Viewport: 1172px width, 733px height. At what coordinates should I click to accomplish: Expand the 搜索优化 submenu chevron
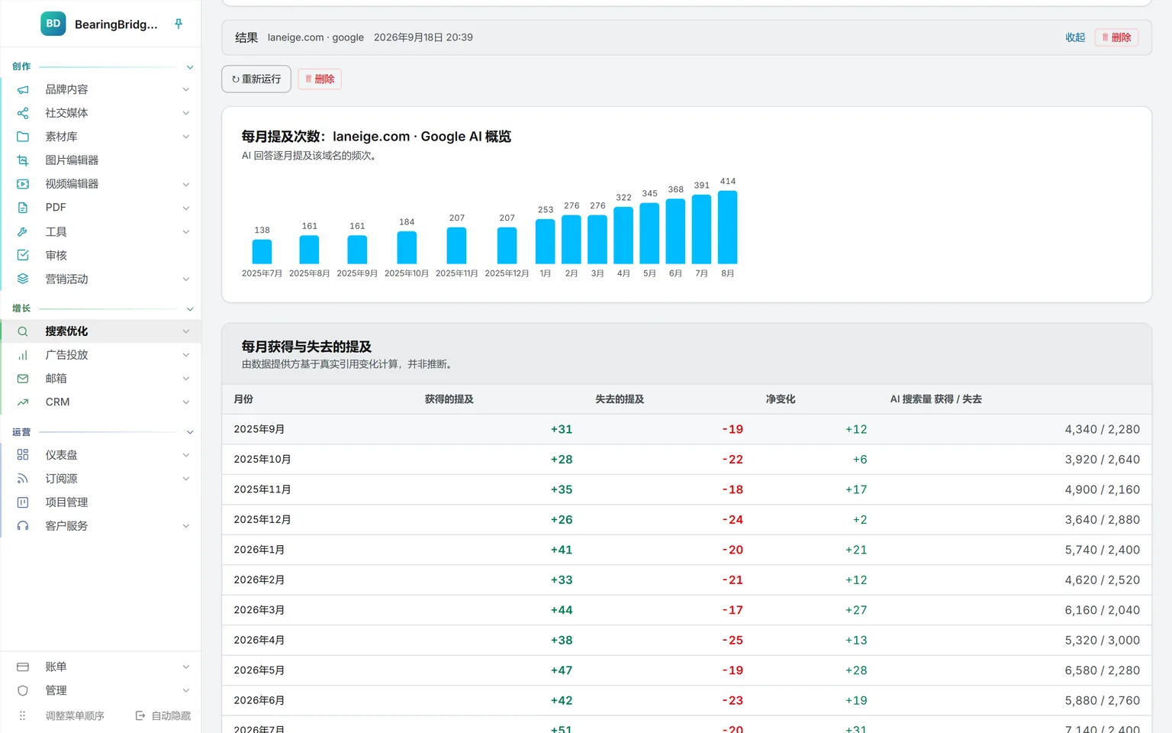tap(186, 331)
